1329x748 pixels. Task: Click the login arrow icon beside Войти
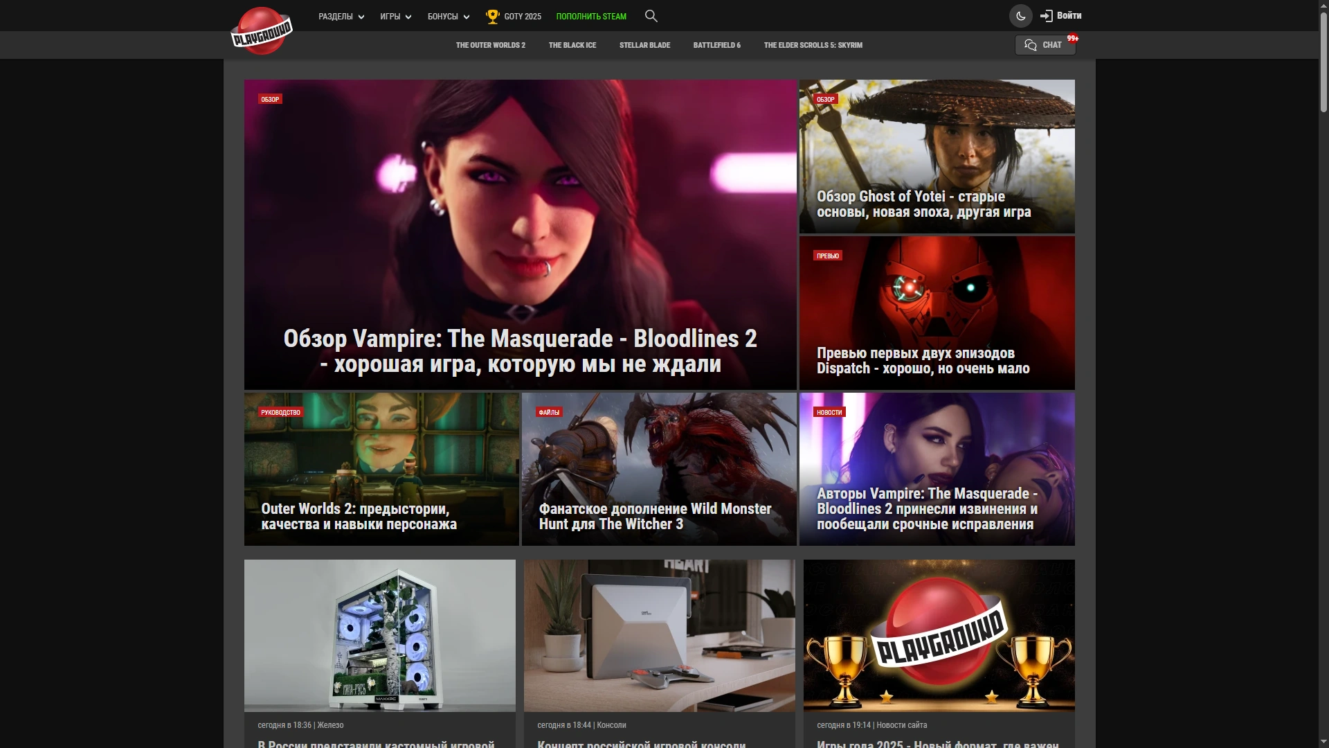point(1046,16)
